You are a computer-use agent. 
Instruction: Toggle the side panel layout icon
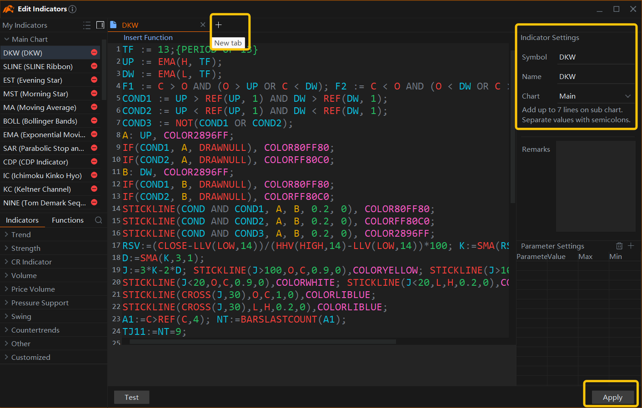[x=100, y=25]
